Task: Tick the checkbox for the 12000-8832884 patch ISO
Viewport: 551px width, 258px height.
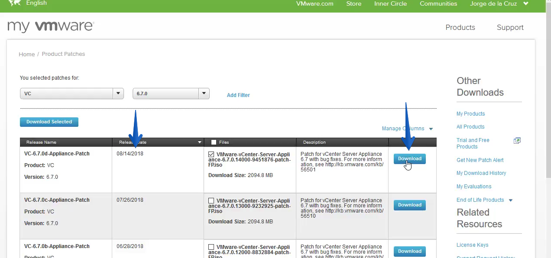Action: click(x=211, y=247)
